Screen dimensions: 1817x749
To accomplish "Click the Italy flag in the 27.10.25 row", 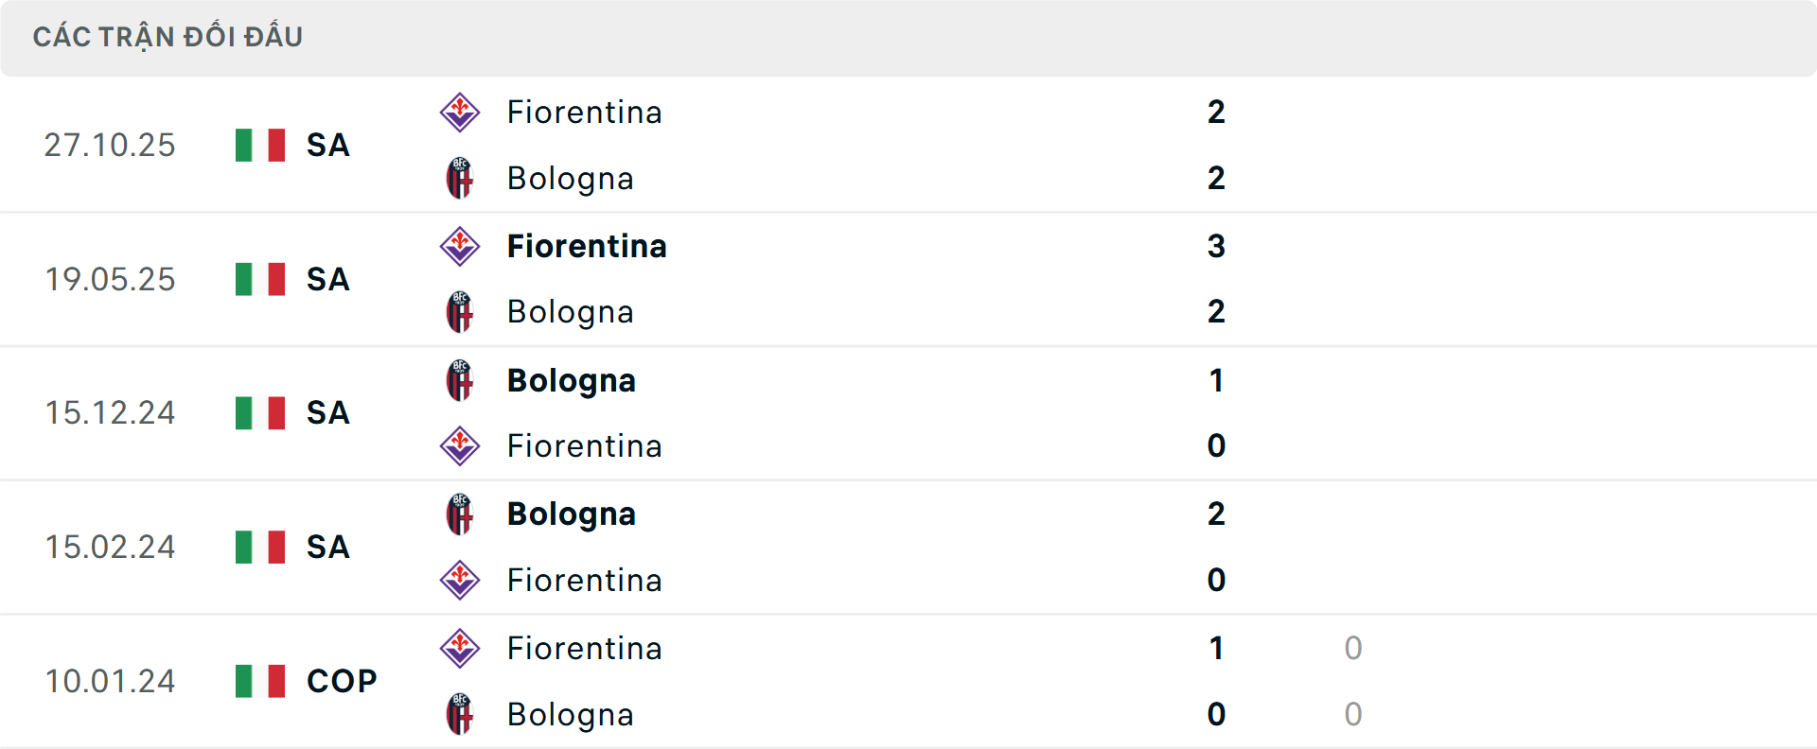I will (260, 145).
